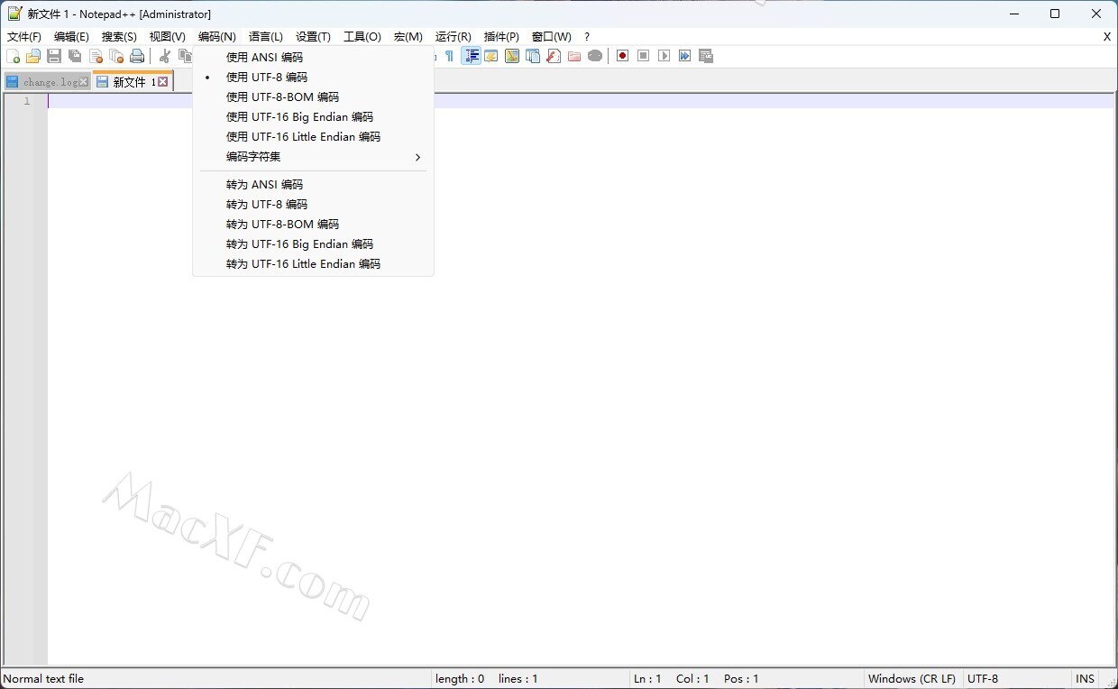Click the Save All icon
Screen dimensions: 1118x689
(x=75, y=56)
